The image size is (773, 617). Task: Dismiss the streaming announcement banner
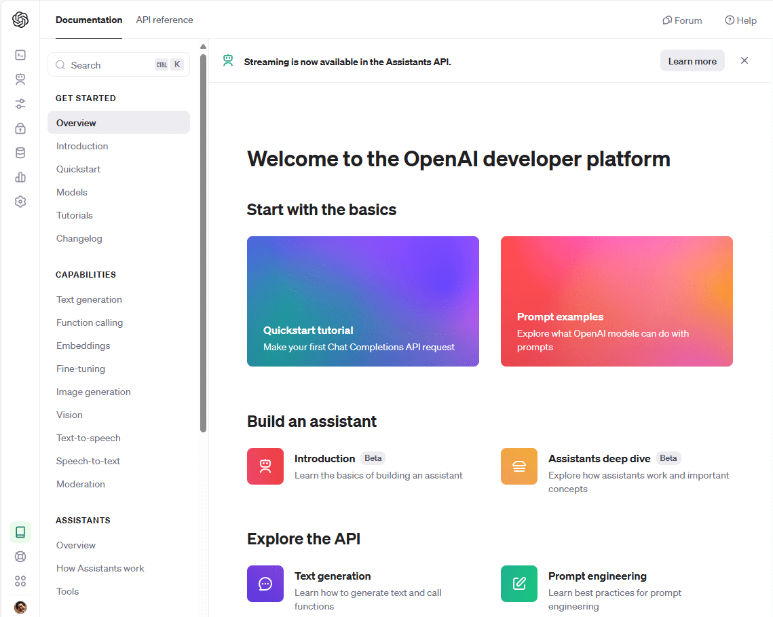744,60
